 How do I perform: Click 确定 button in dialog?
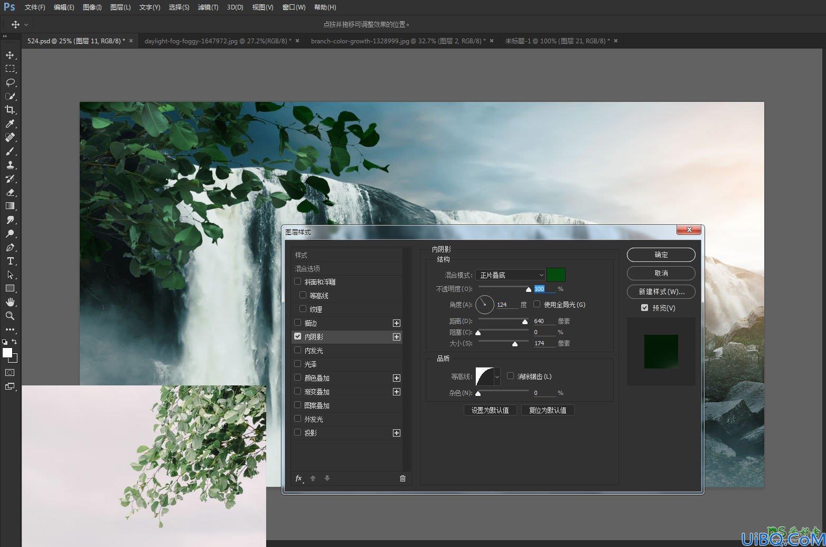pos(661,254)
